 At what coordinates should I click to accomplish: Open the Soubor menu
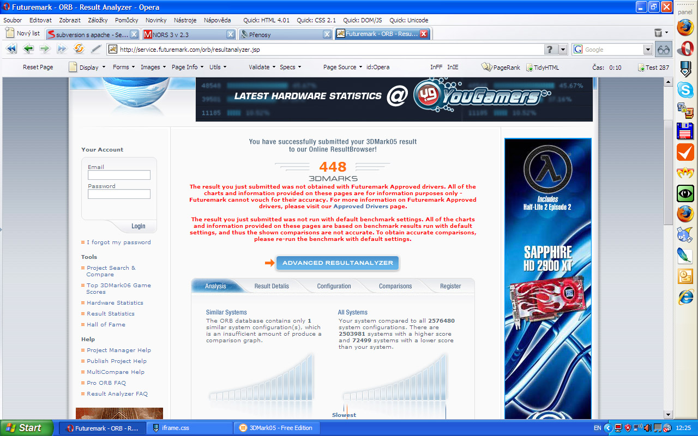[13, 20]
